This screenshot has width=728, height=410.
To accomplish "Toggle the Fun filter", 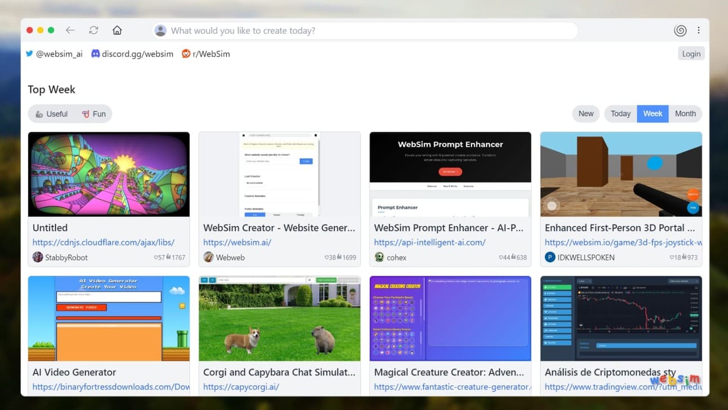I will (94, 114).
